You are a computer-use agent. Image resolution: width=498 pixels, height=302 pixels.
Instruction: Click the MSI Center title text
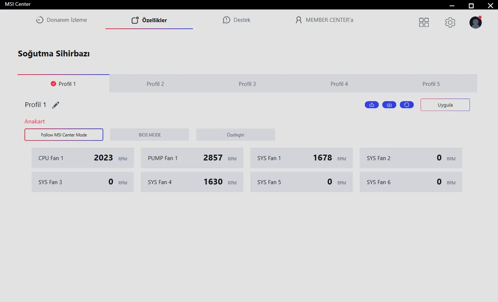(18, 4)
